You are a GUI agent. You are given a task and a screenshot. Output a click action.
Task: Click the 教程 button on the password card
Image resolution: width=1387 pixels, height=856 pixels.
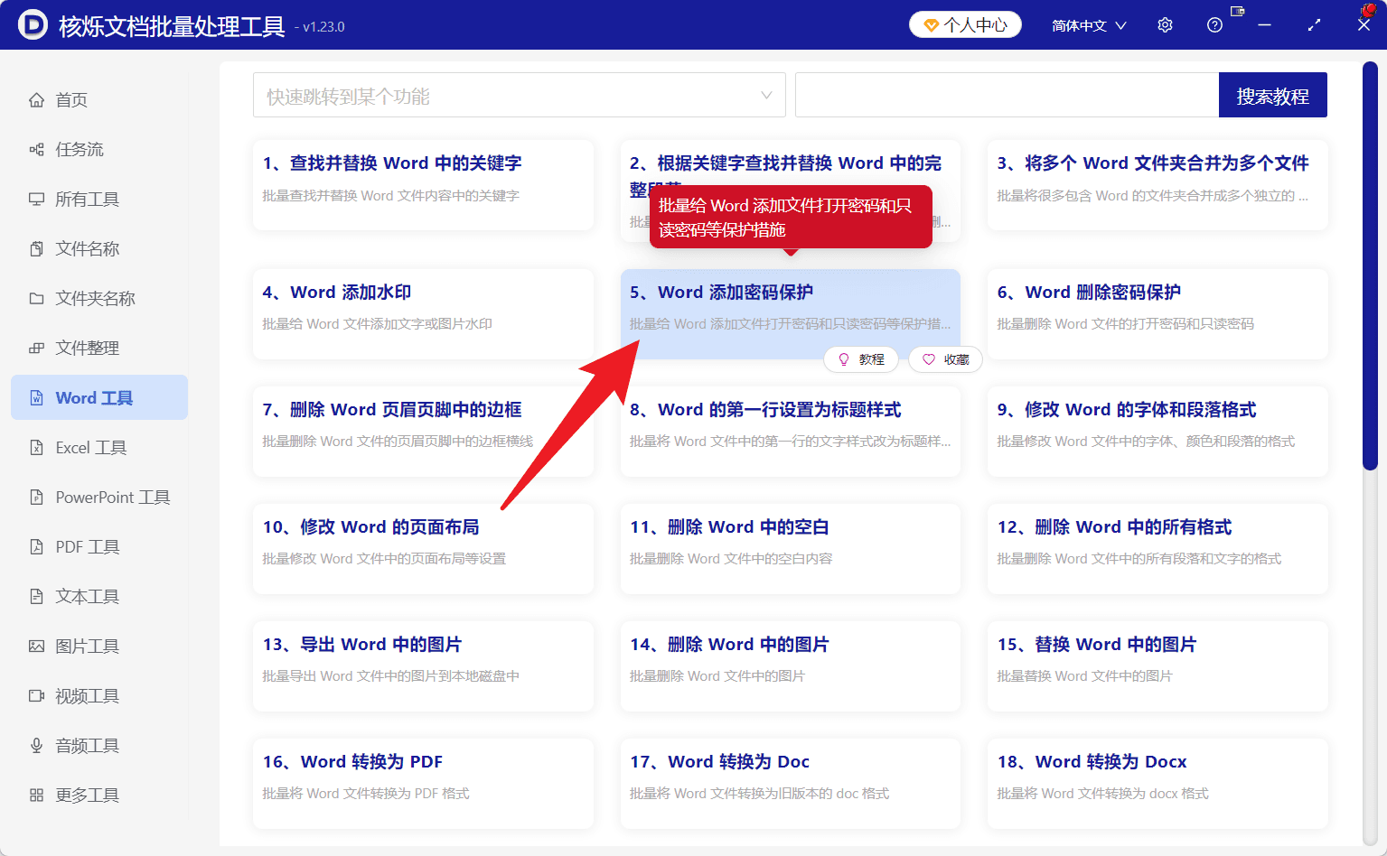(x=861, y=359)
